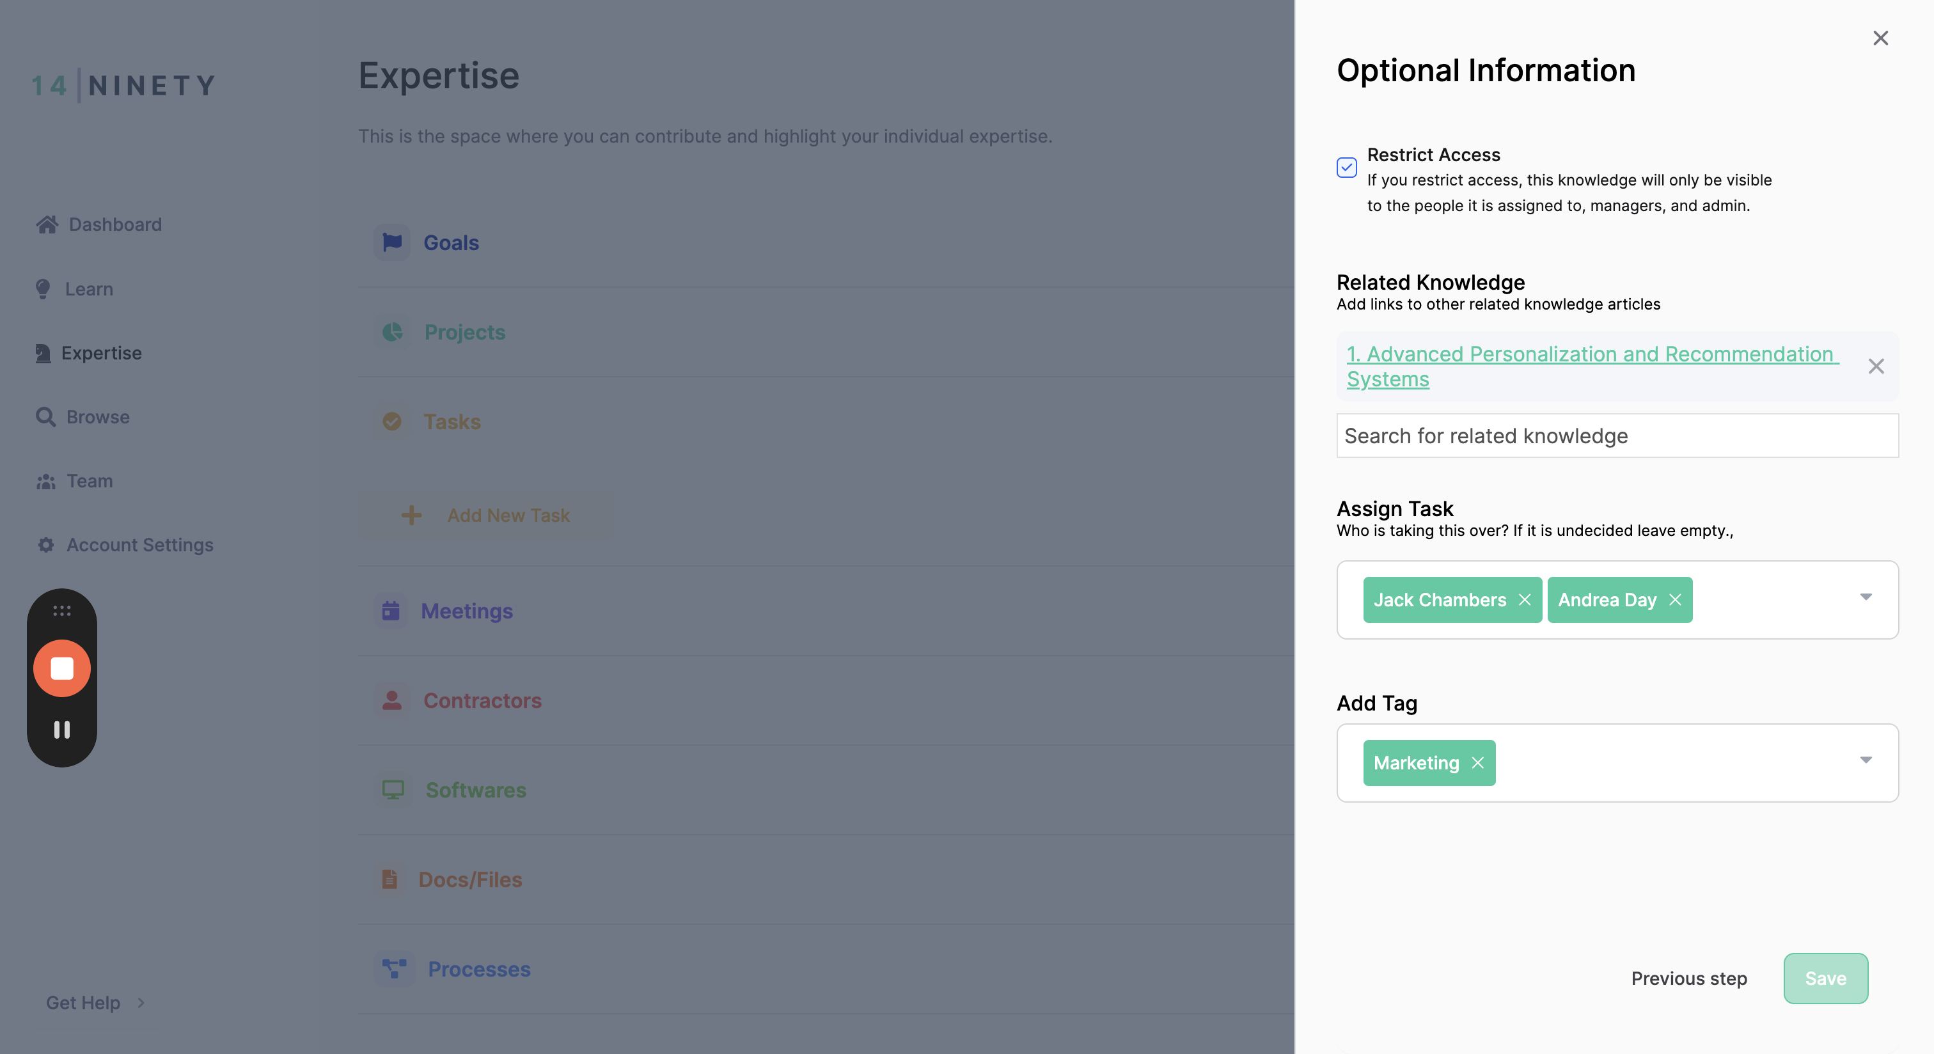The image size is (1934, 1054).
Task: Uncheck the Restrict Access checkbox
Action: click(1347, 168)
